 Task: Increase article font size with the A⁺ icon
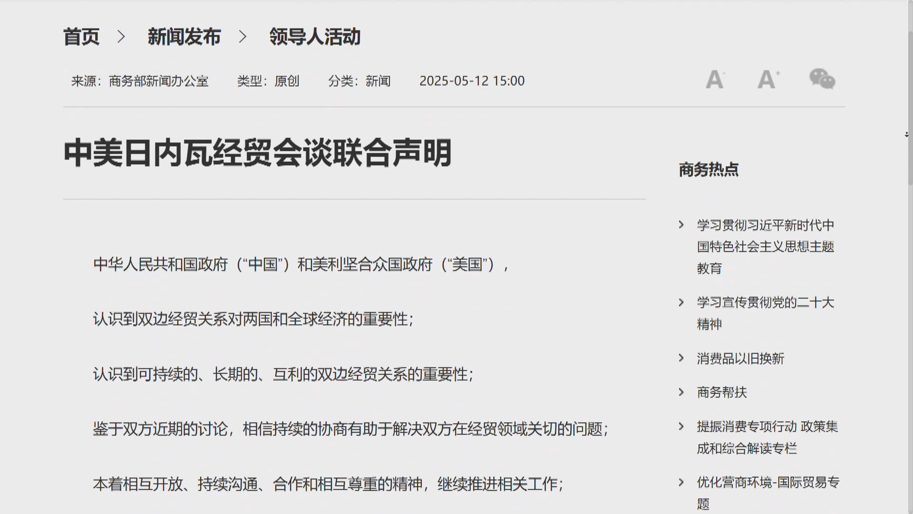pos(768,79)
